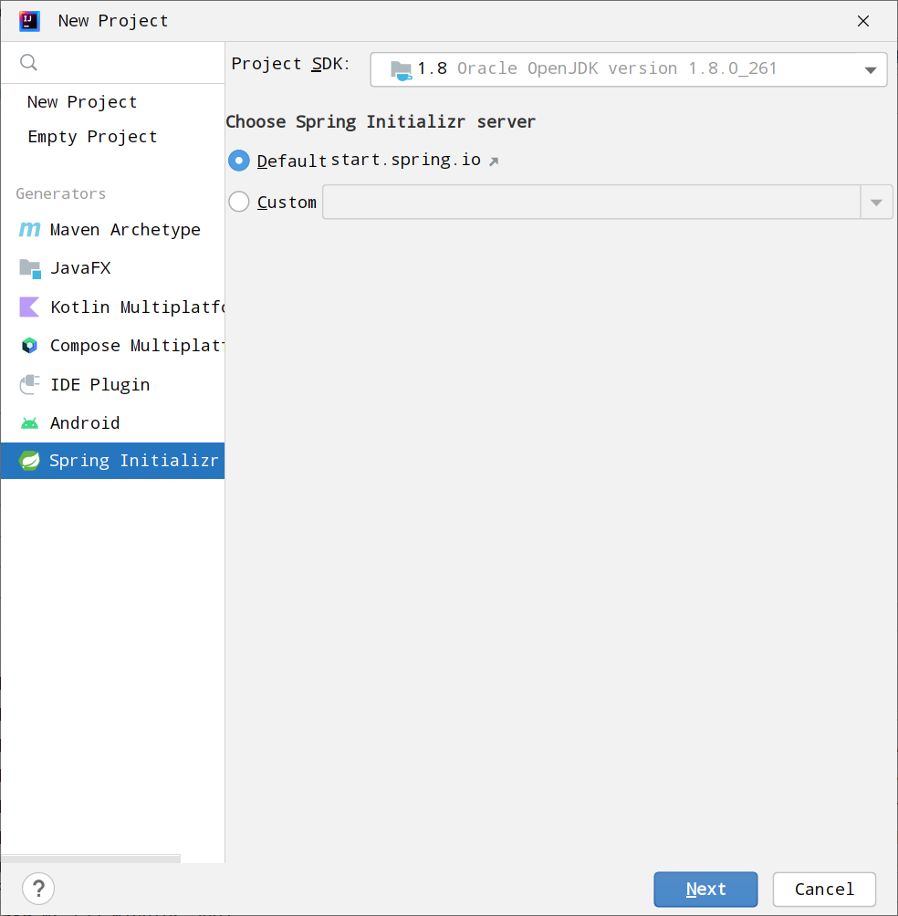
Task: Click the Spring Initializr leaf icon
Action: 29,461
